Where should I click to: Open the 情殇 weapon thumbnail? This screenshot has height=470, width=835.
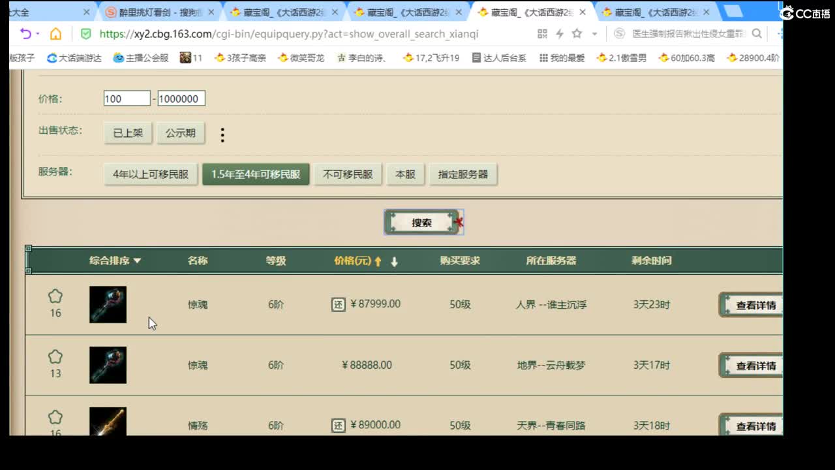[x=108, y=422]
